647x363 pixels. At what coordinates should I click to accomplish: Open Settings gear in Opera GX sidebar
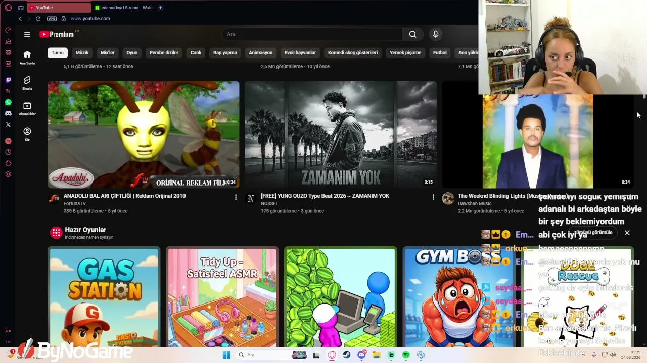(8, 174)
